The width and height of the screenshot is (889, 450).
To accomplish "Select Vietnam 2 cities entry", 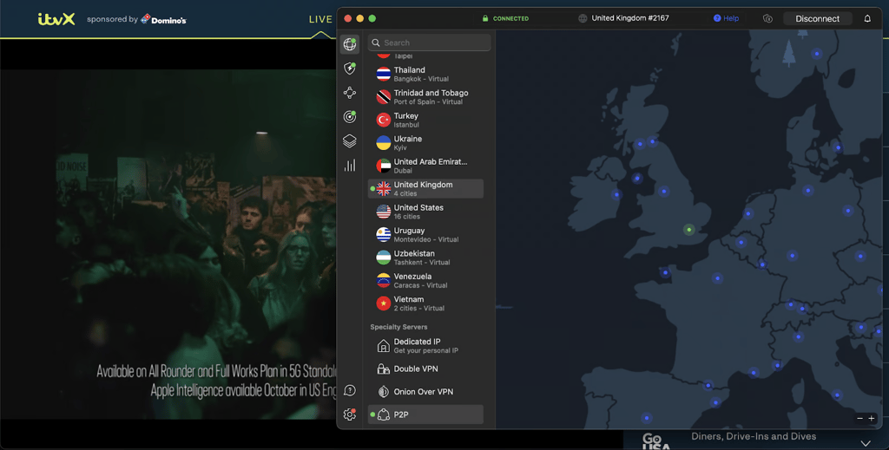I will [425, 303].
